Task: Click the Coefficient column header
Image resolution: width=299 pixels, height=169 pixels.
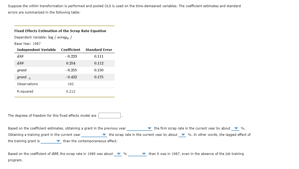Action: coord(71,50)
